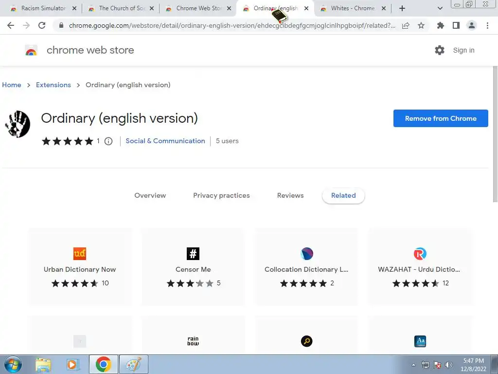Click the chrome web store title

click(90, 50)
